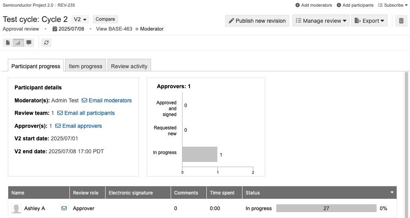The height and width of the screenshot is (218, 410).
Task: Click the Add moderators plus icon
Action: 297,5
